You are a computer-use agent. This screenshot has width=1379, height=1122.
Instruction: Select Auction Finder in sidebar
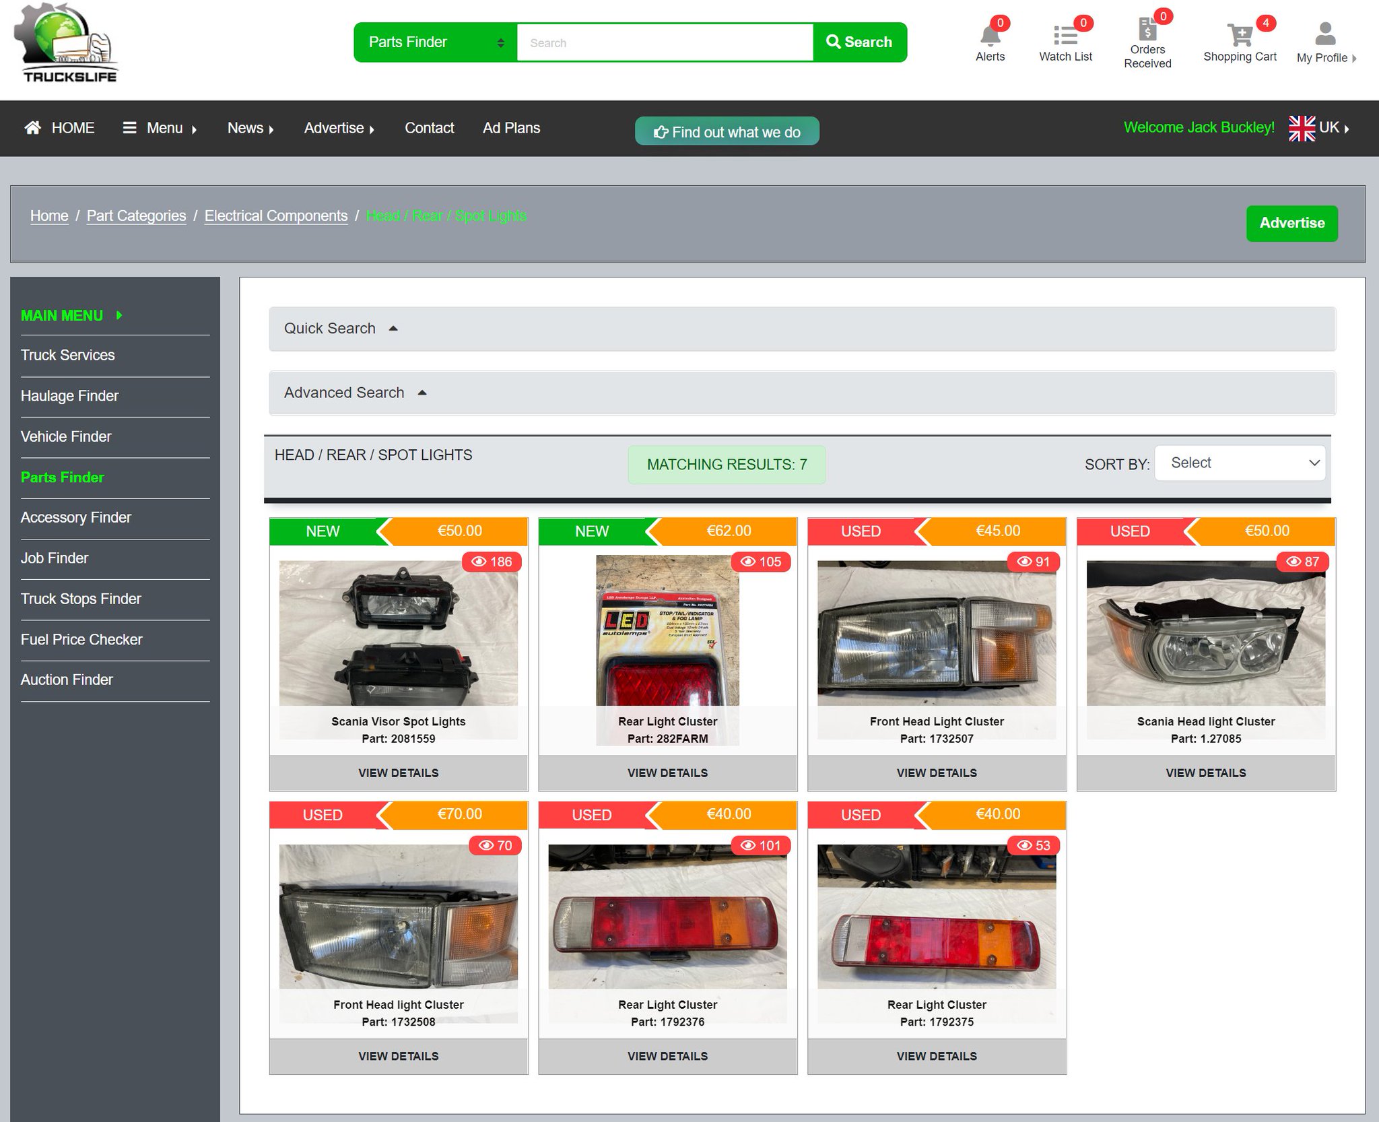coord(67,680)
